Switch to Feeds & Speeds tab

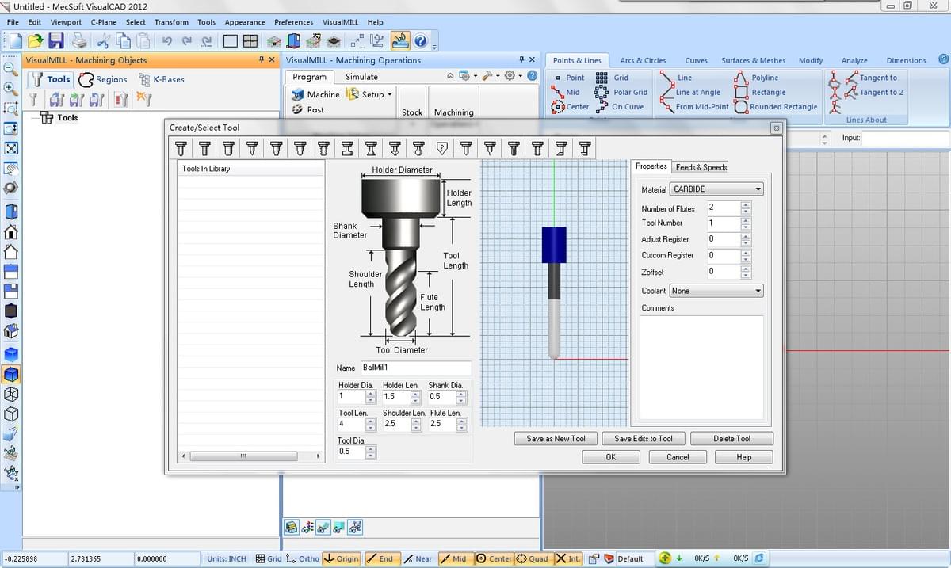pyautogui.click(x=701, y=167)
